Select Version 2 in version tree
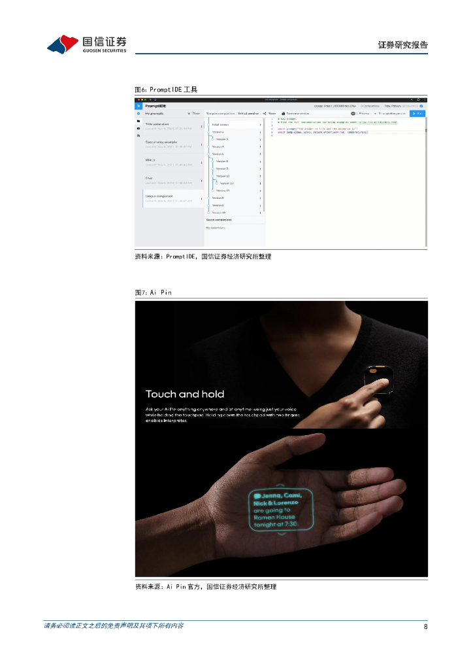Screen dimensions: 473x670 [x=218, y=132]
